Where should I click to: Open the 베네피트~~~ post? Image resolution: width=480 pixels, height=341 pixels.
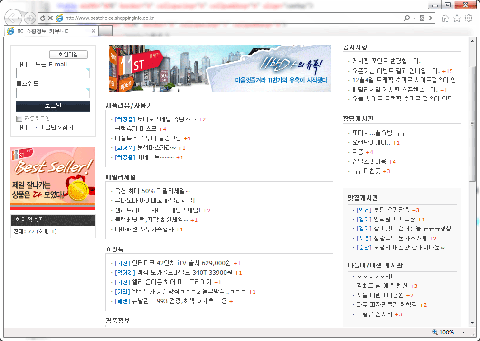[x=156, y=157]
